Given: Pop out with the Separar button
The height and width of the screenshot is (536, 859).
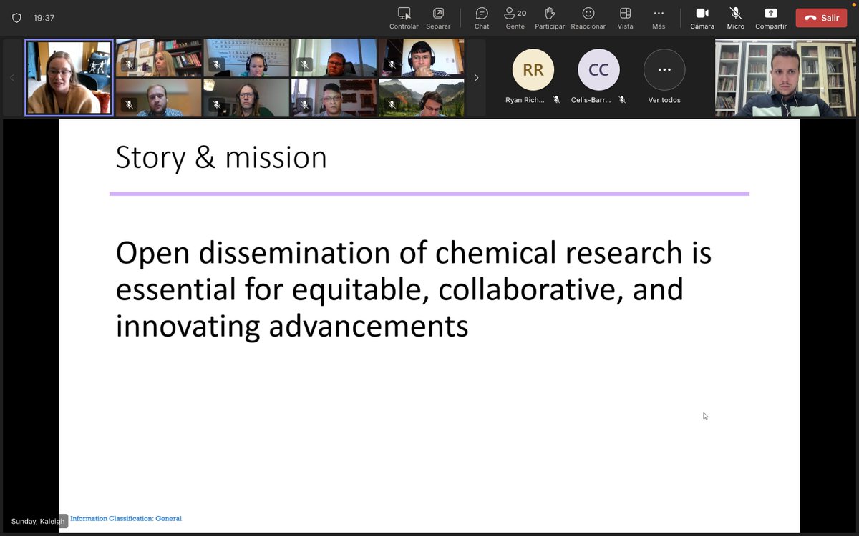Looking at the screenshot, I should coord(438,18).
